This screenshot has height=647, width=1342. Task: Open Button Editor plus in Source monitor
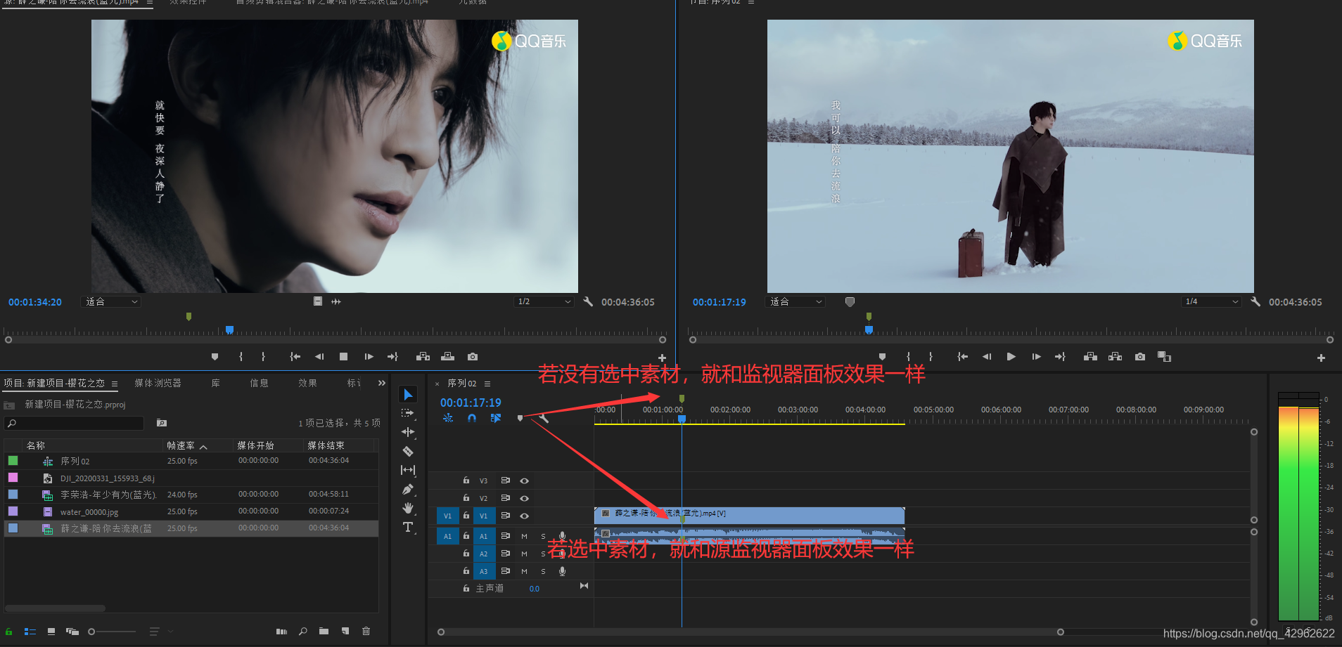pyautogui.click(x=662, y=358)
